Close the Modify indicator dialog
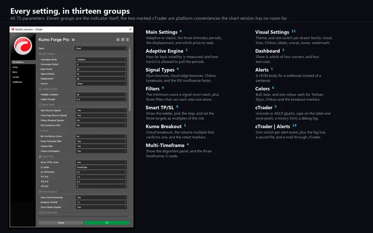The height and width of the screenshot is (233, 373). click(x=130, y=29)
